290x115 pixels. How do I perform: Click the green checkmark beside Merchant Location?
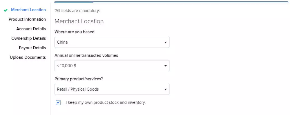click(x=6, y=10)
